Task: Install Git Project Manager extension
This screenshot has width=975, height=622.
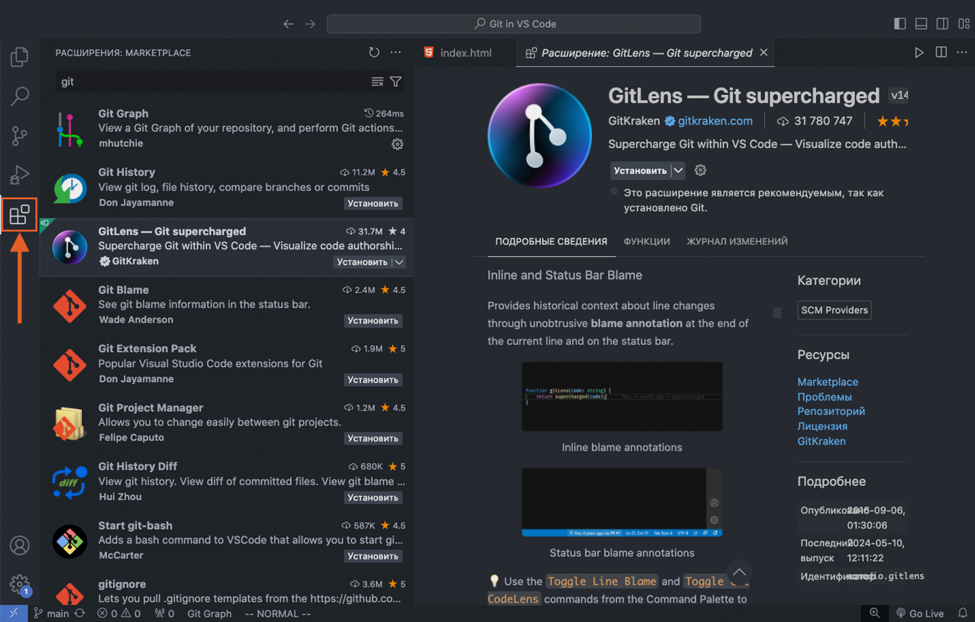Action: (373, 438)
